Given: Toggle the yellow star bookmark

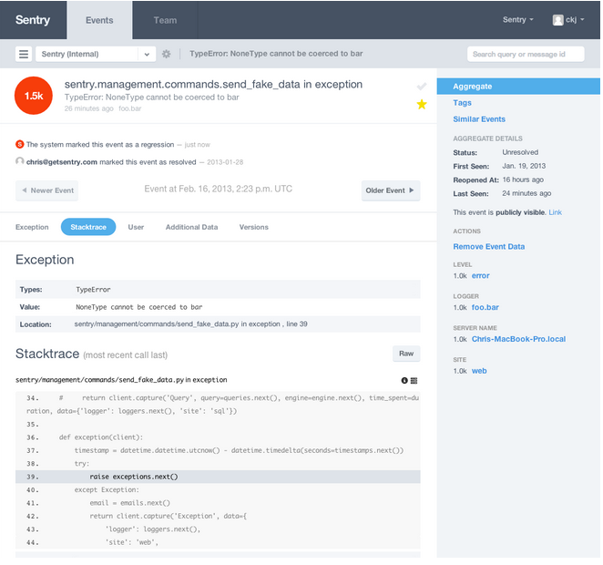Looking at the screenshot, I should tap(422, 104).
